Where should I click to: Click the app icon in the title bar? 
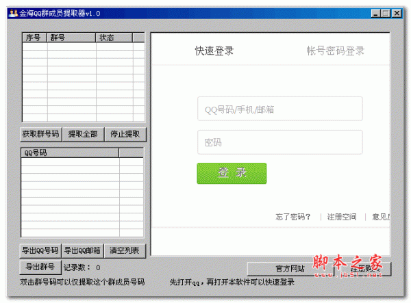(13, 13)
